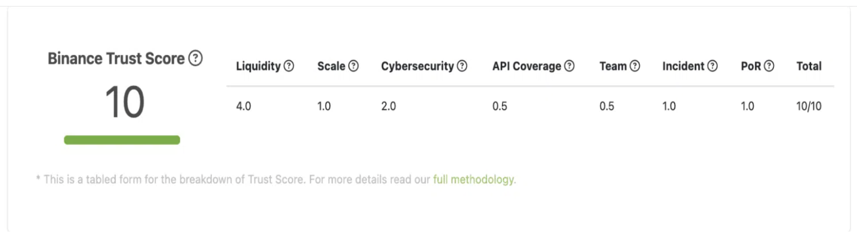The height and width of the screenshot is (247, 857).
Task: Show the Cybersecurity info icon
Action: click(x=462, y=66)
